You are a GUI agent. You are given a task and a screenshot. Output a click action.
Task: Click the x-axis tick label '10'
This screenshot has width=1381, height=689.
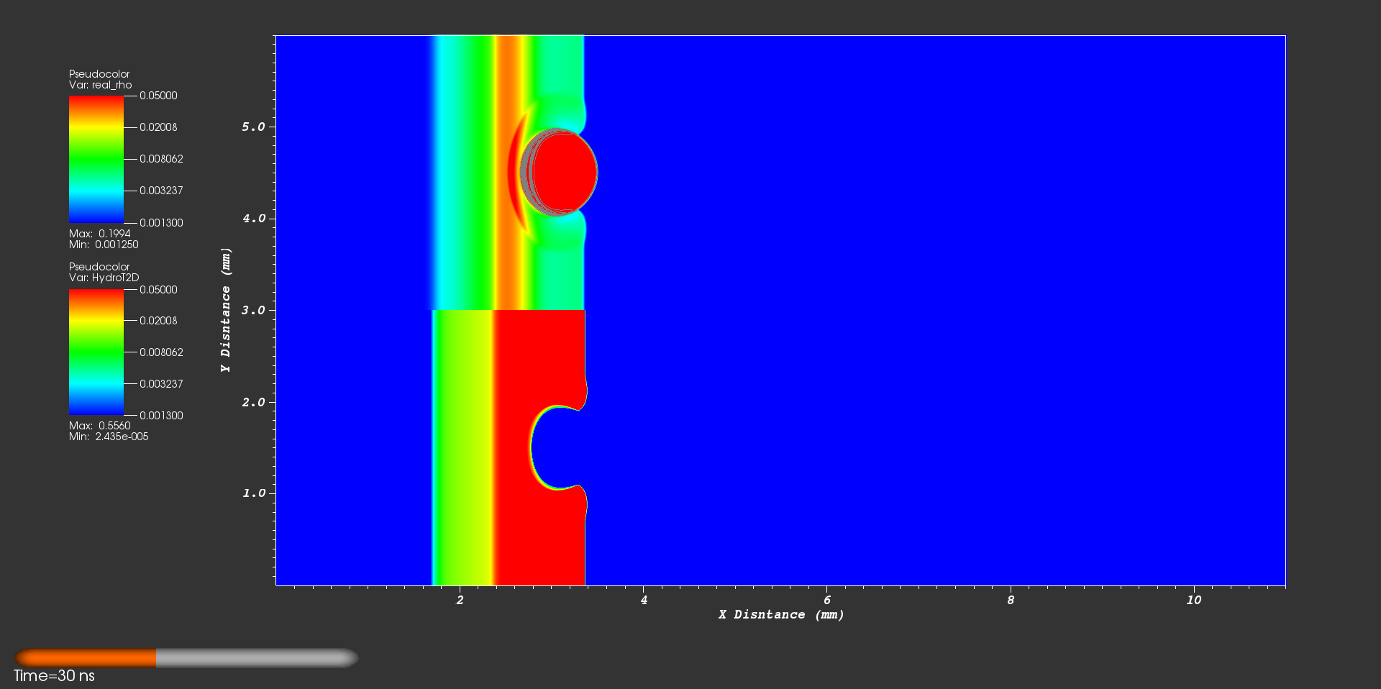point(1194,600)
